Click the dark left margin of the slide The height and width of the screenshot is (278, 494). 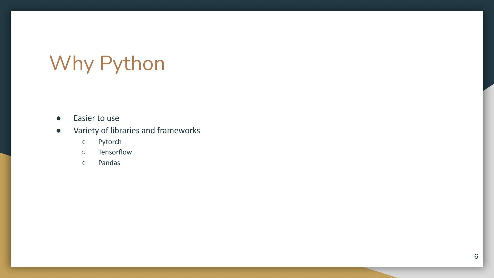tap(5, 77)
